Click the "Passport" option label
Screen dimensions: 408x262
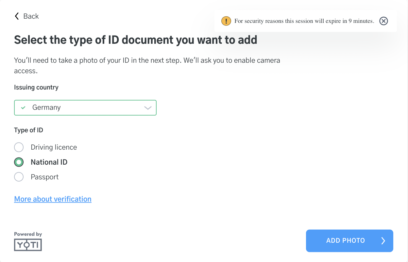44,177
